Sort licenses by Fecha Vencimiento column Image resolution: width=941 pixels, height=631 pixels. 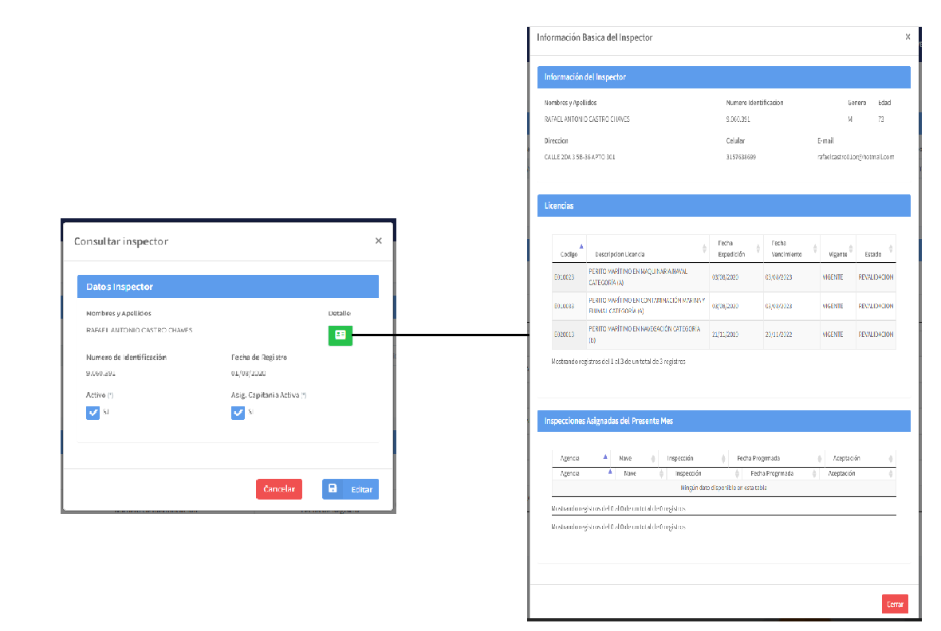pyautogui.click(x=790, y=249)
